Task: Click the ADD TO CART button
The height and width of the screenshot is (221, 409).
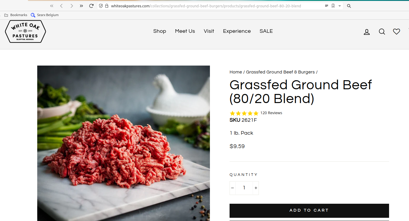Action: (x=309, y=210)
